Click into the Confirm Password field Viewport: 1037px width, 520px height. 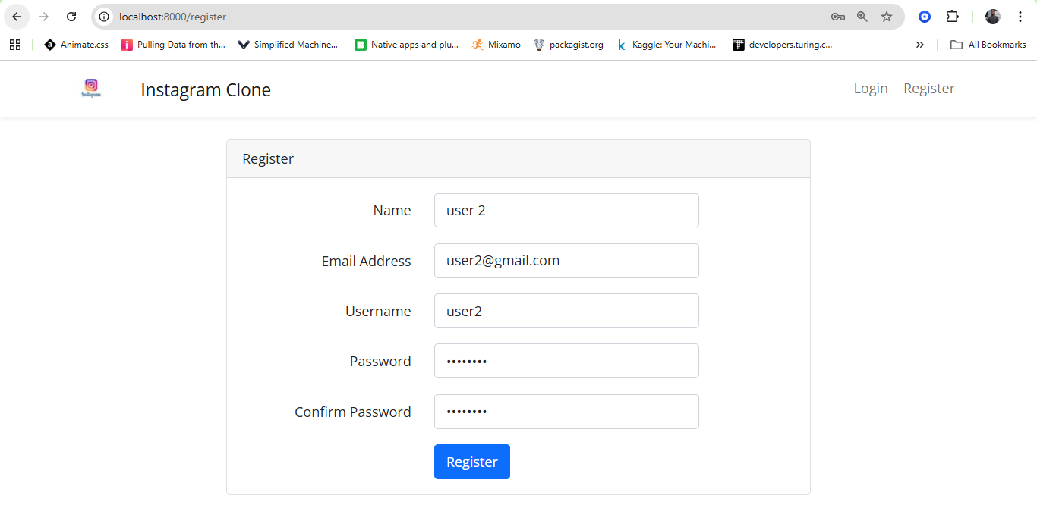click(x=566, y=412)
